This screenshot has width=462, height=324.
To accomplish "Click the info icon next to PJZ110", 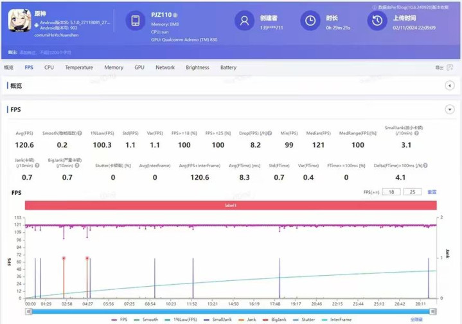I will (x=175, y=15).
